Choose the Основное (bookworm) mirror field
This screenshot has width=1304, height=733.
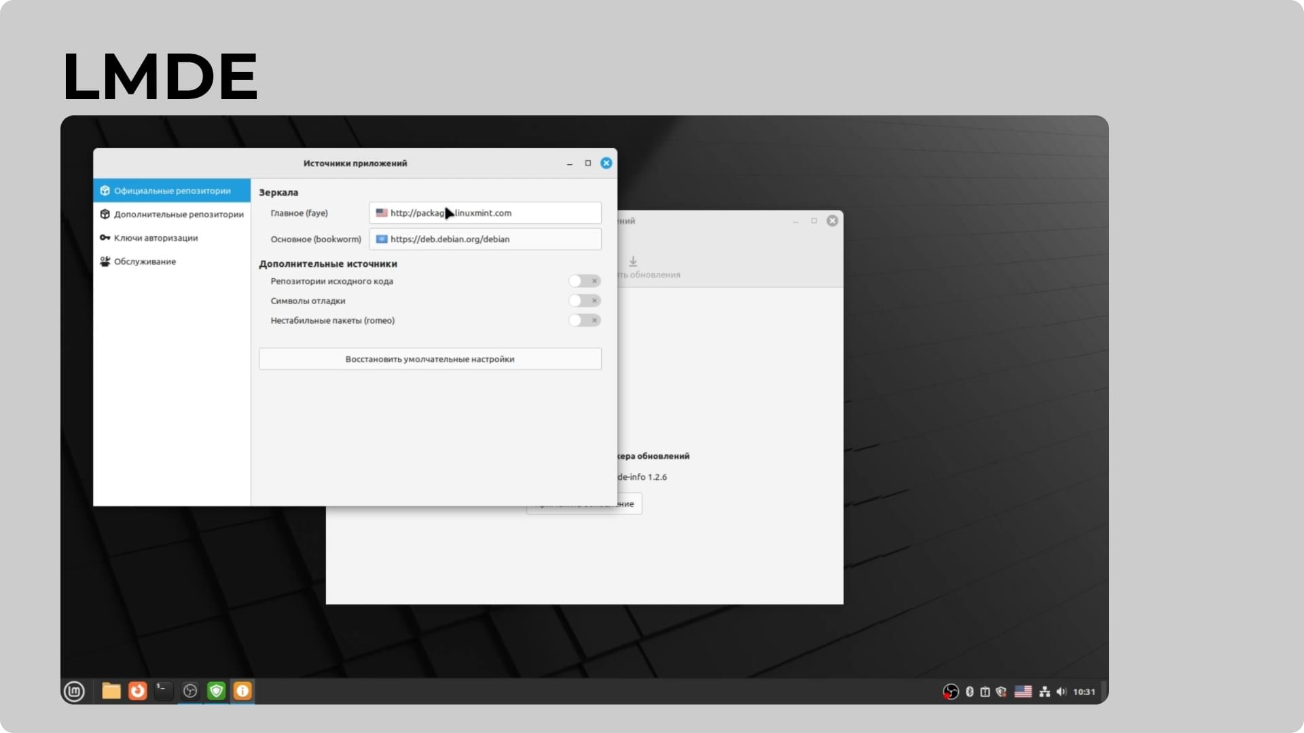click(x=485, y=239)
